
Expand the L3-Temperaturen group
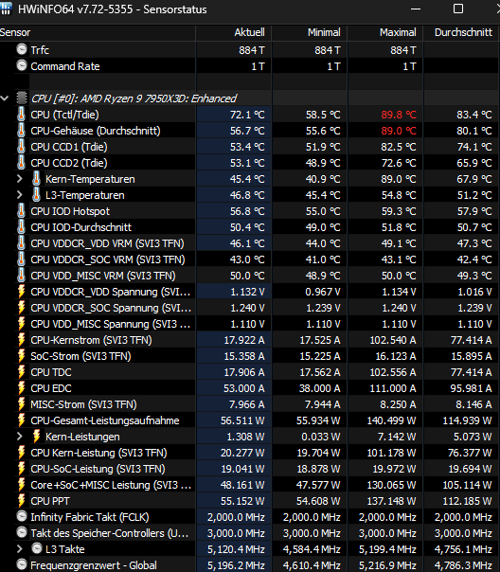20,195
